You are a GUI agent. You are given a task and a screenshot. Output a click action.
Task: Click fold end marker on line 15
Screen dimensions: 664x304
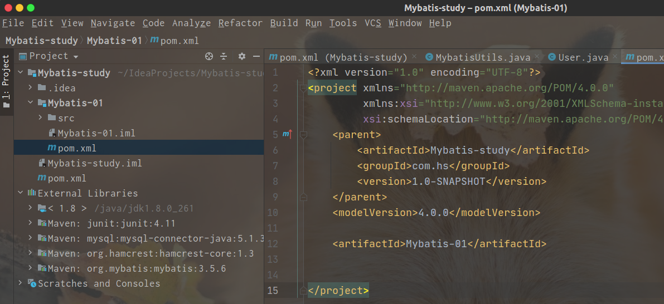303,291
